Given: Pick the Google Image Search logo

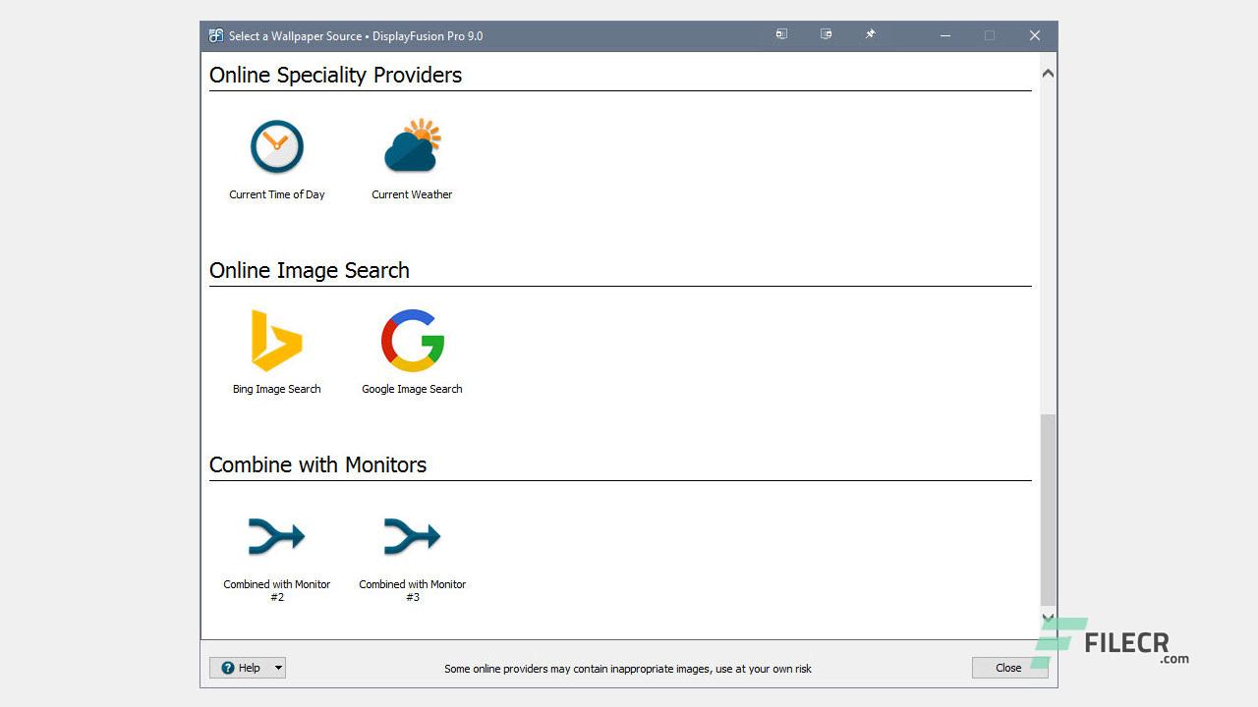Looking at the screenshot, I should click(x=413, y=341).
